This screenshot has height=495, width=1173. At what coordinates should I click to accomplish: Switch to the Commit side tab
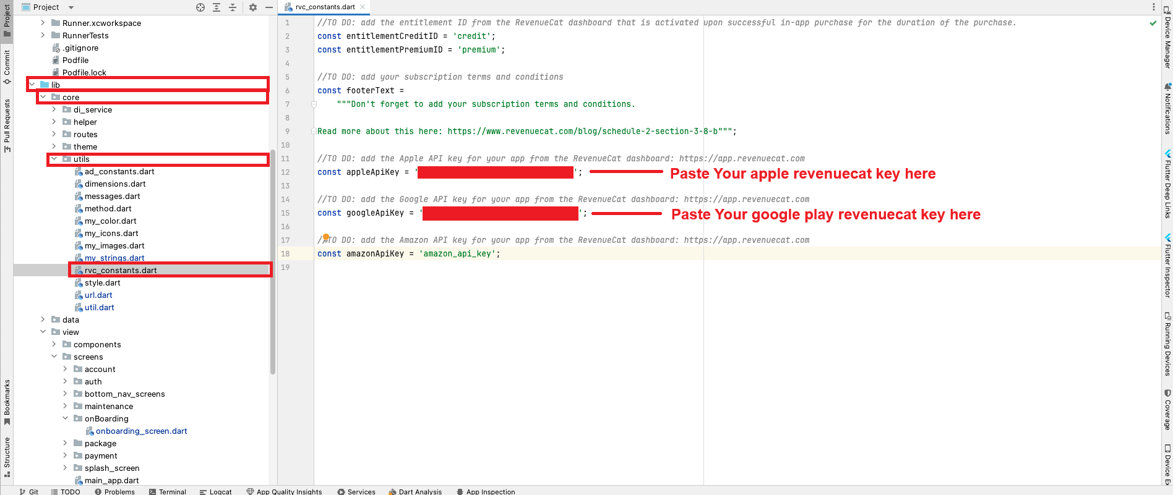7,67
